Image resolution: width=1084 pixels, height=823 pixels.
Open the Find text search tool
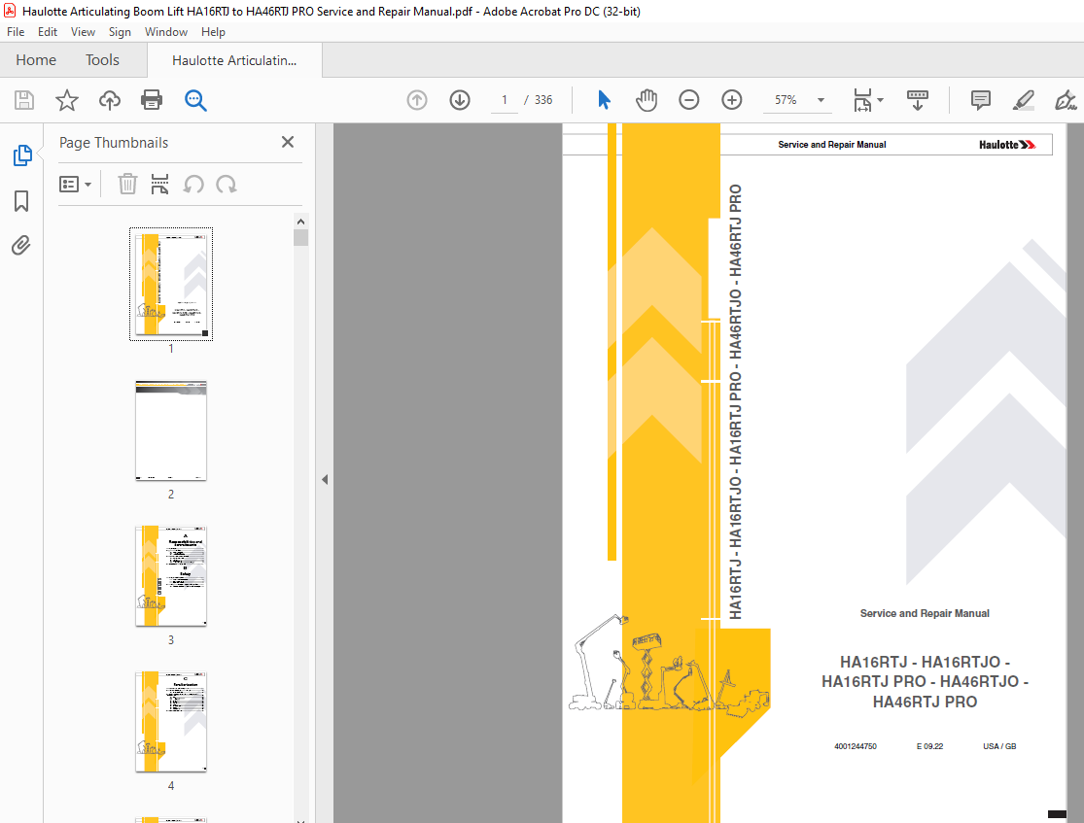(195, 100)
